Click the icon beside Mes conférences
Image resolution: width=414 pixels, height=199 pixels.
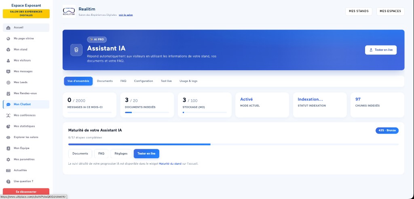[8, 115]
